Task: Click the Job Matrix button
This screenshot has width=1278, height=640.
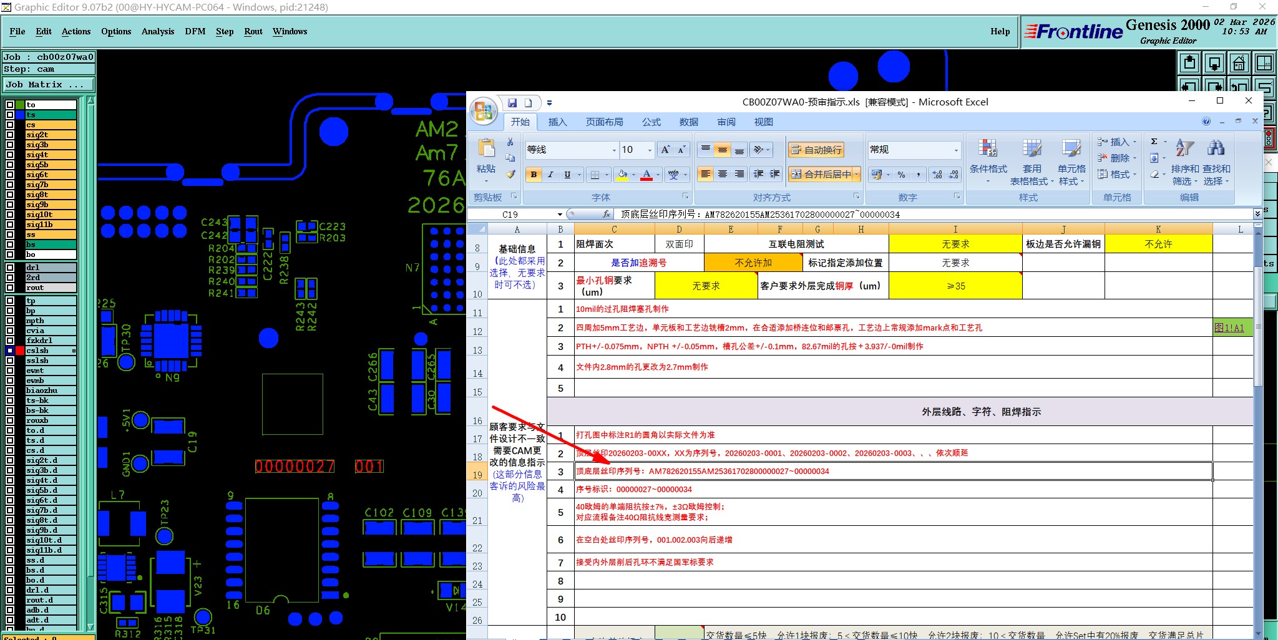Action: click(49, 85)
